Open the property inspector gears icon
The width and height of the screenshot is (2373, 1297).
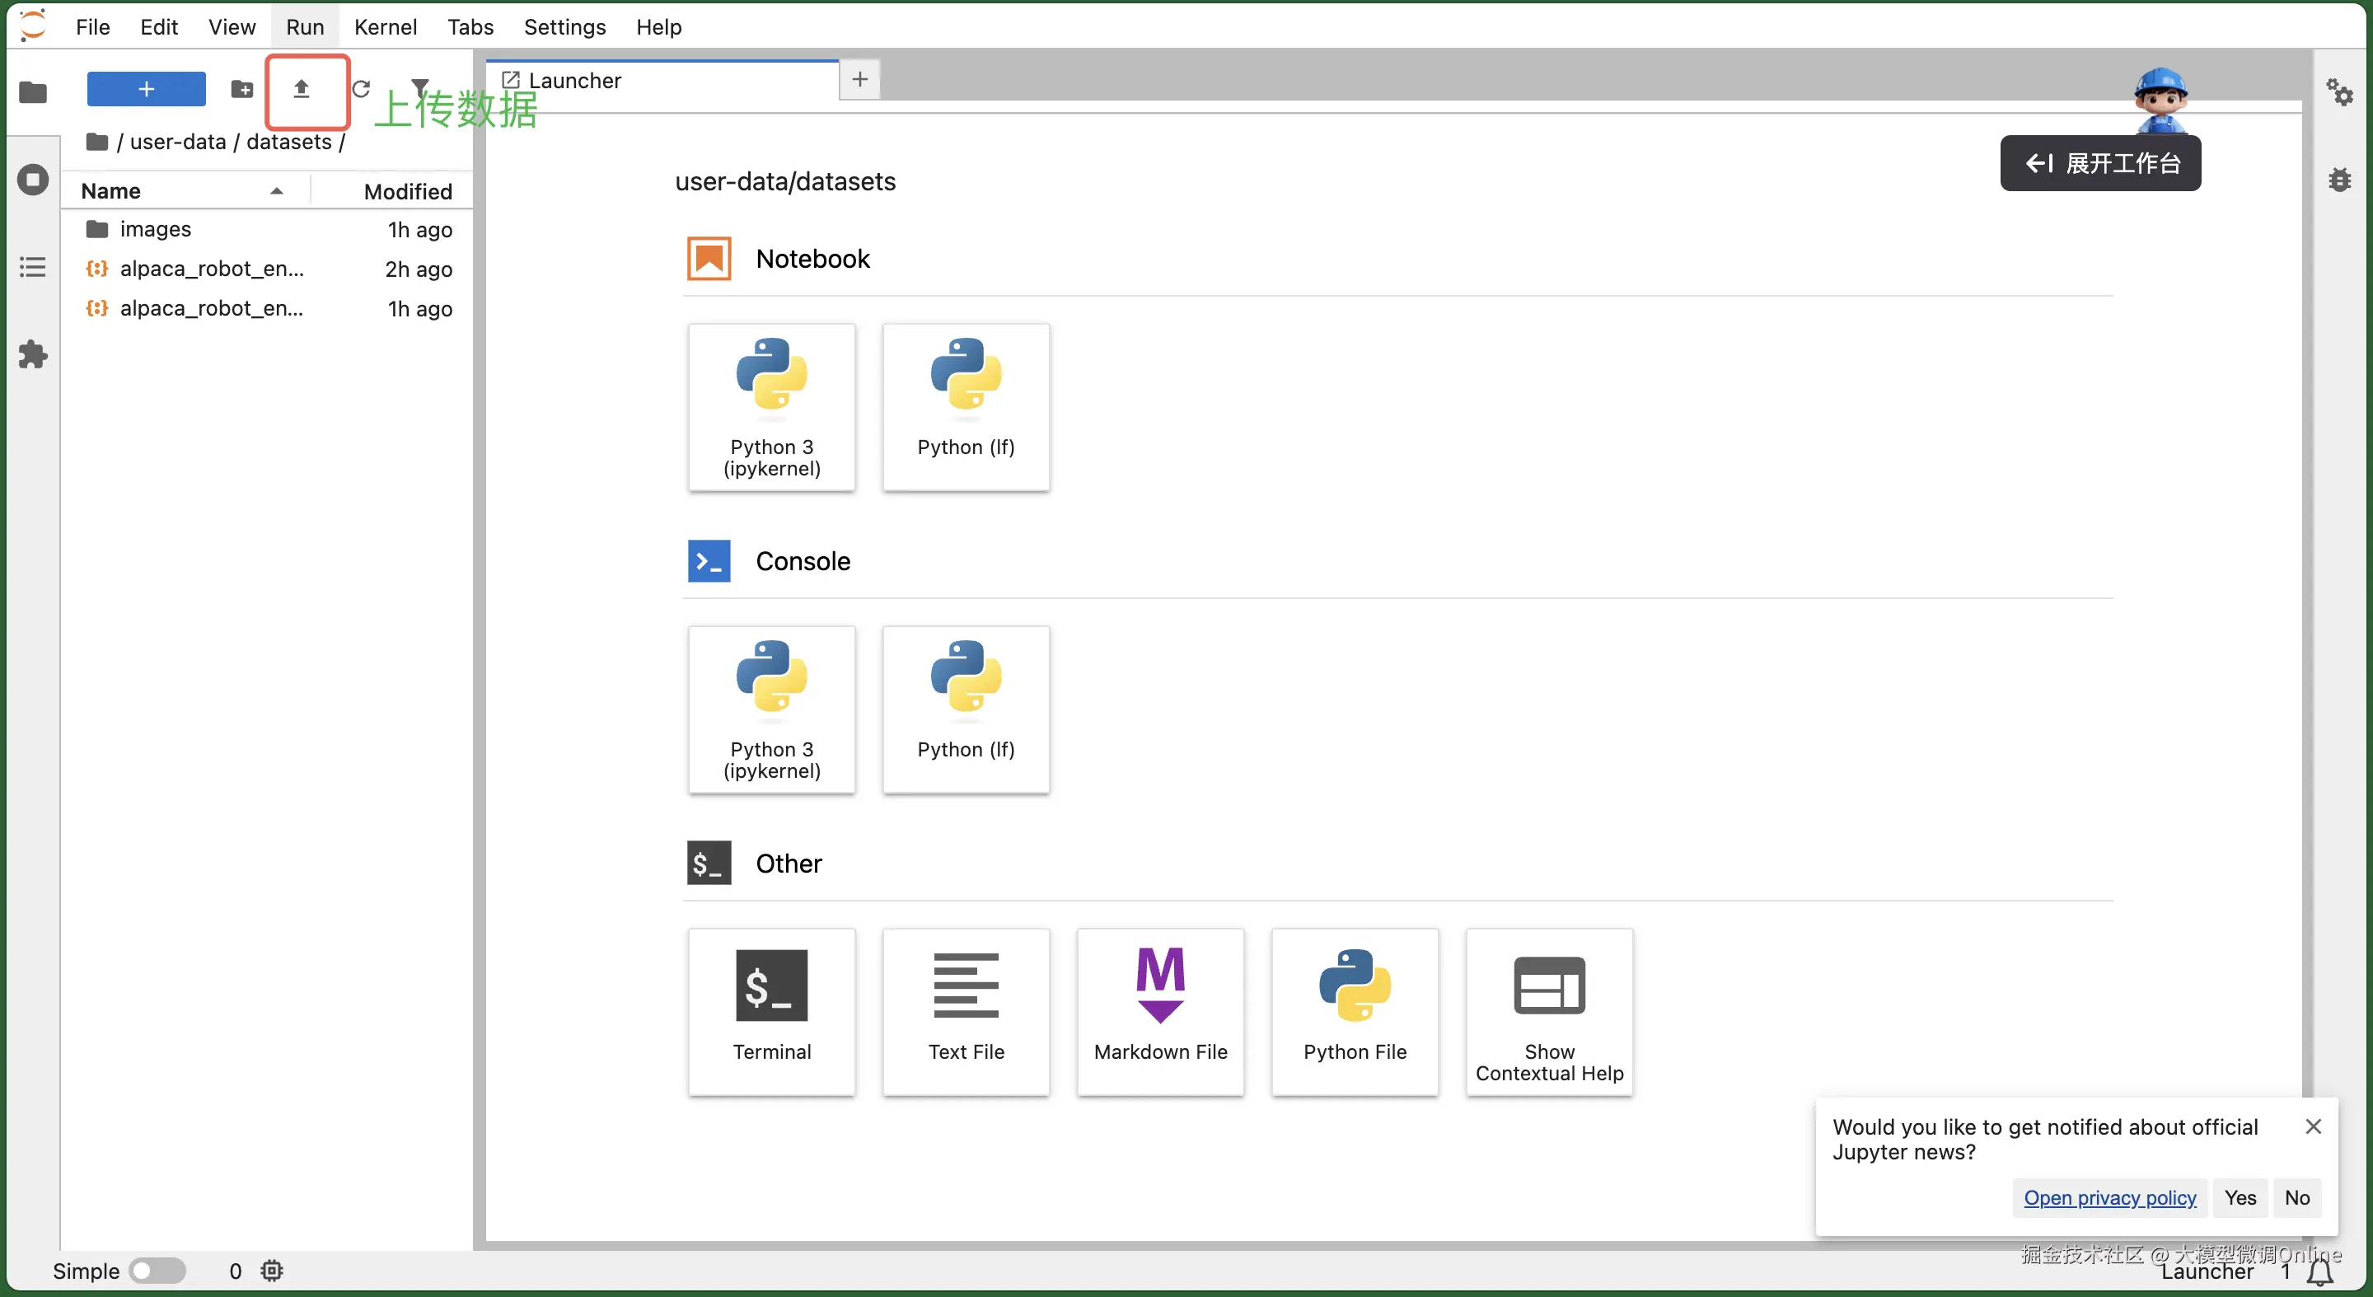2339,92
